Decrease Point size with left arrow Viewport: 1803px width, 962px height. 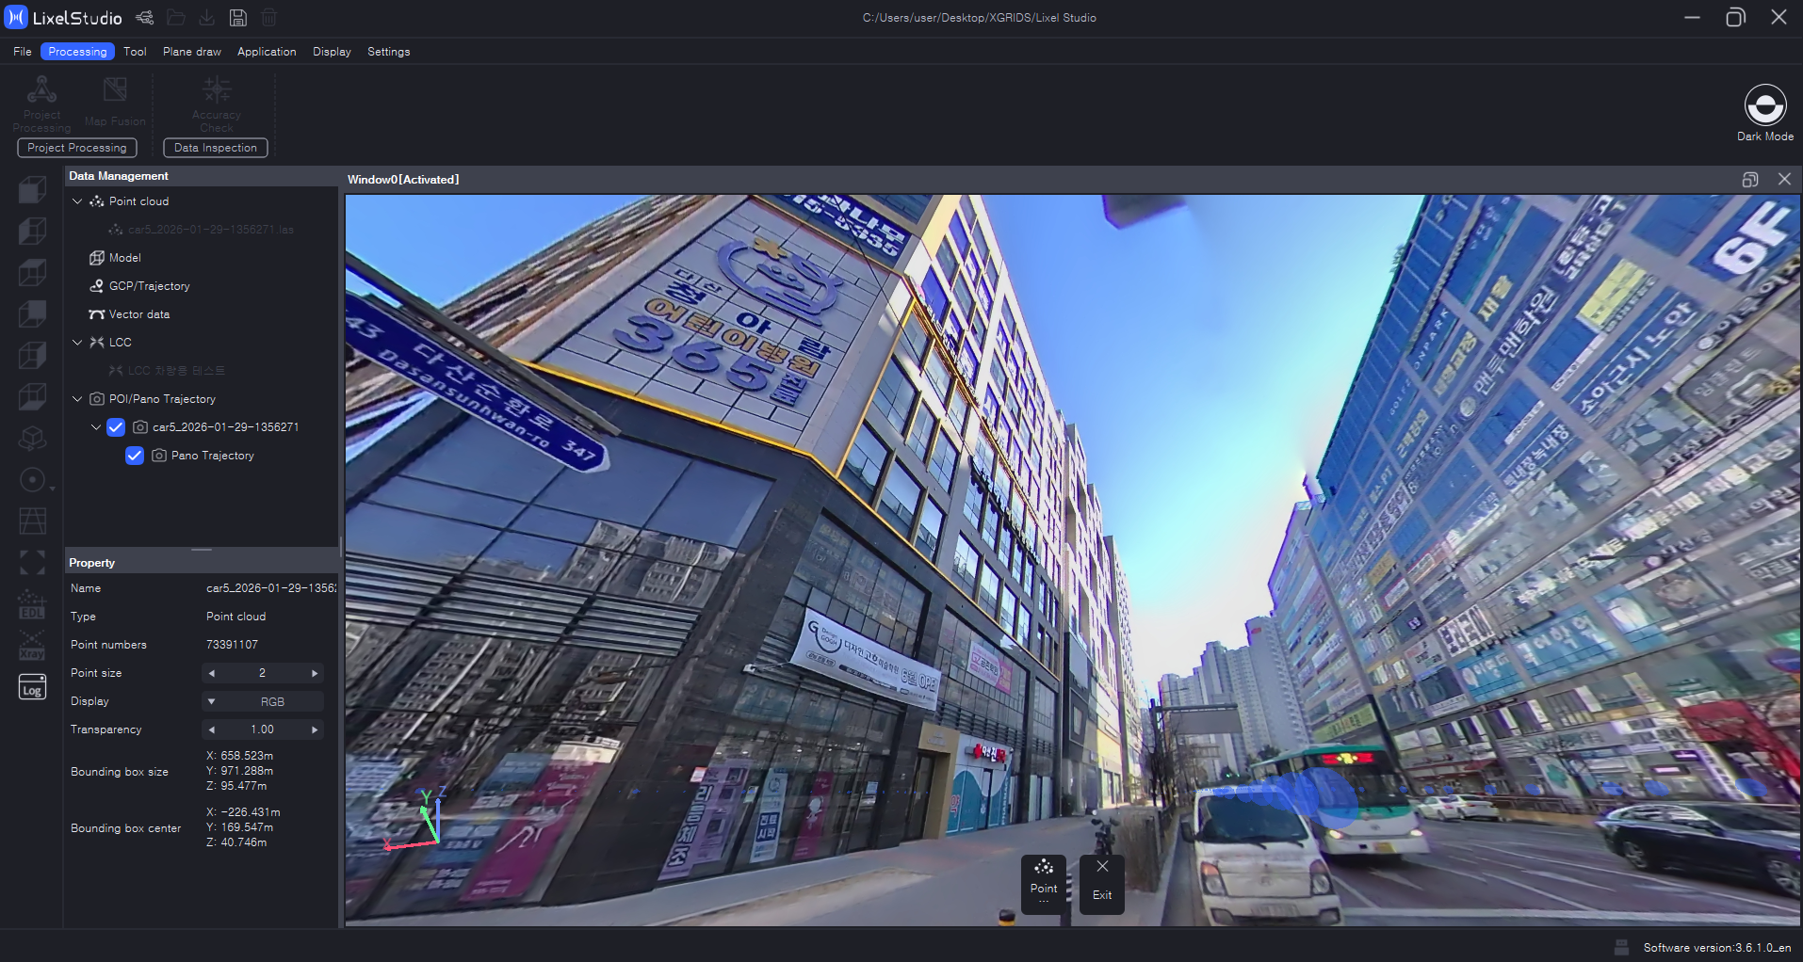(212, 673)
